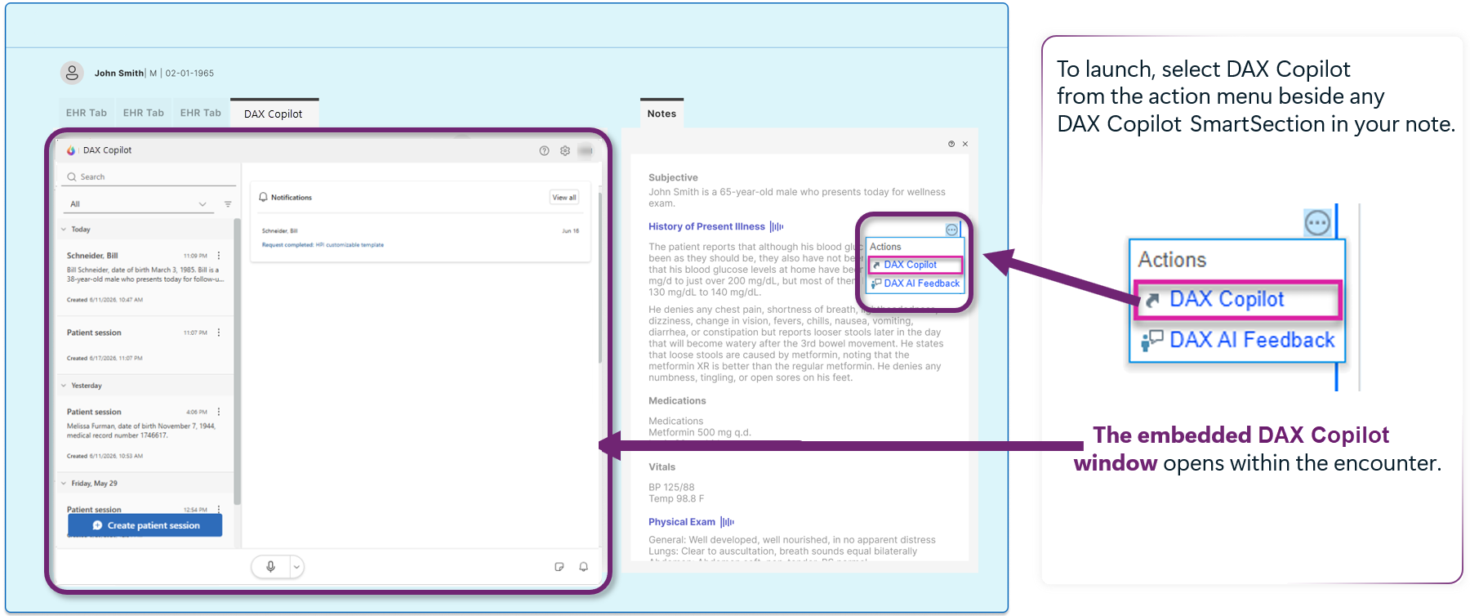Screen dimensions: 1470x616
Task: Click the Temp 98.8 F vitals value
Action: 676,499
